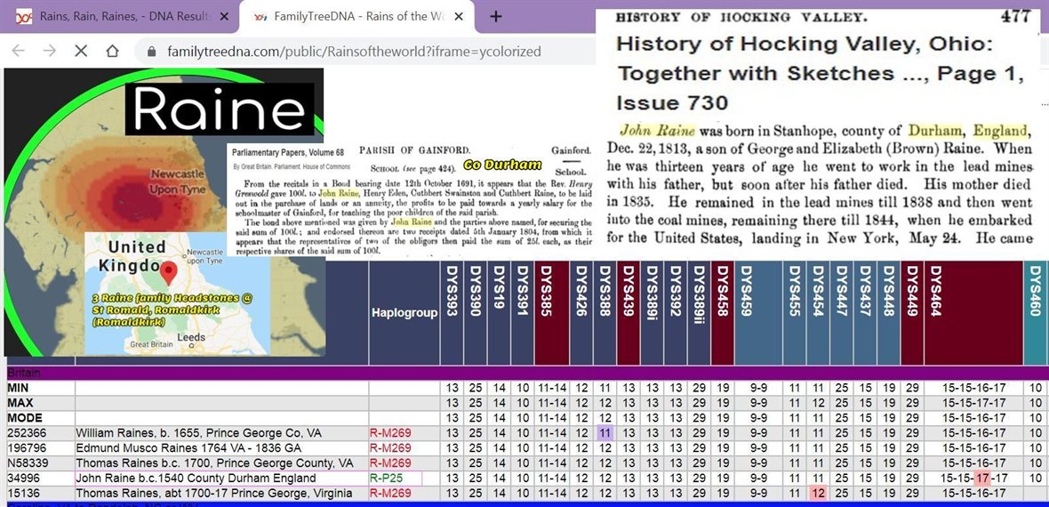Click the familytreedna.com address bar

(x=354, y=51)
